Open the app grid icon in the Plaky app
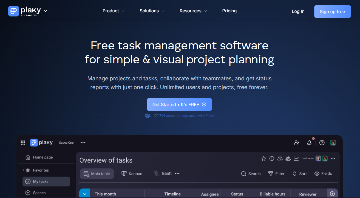 point(23,143)
